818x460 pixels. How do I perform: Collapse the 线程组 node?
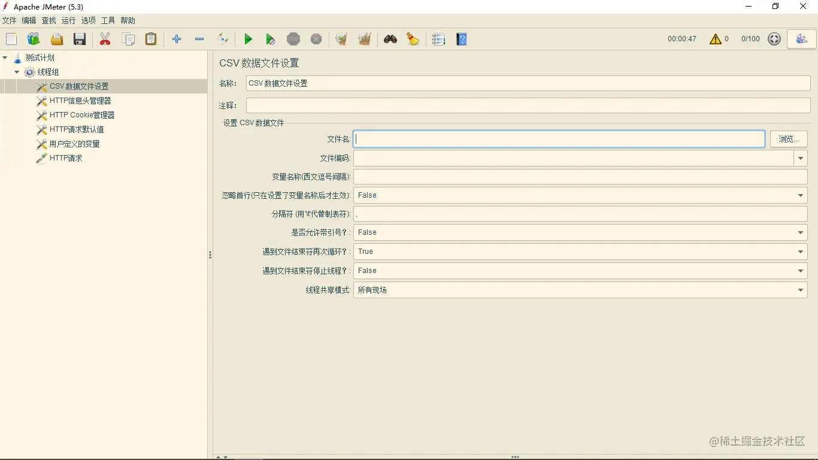point(17,72)
